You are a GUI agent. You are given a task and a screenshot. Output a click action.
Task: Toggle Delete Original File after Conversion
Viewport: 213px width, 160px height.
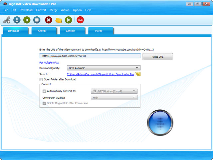(44, 103)
